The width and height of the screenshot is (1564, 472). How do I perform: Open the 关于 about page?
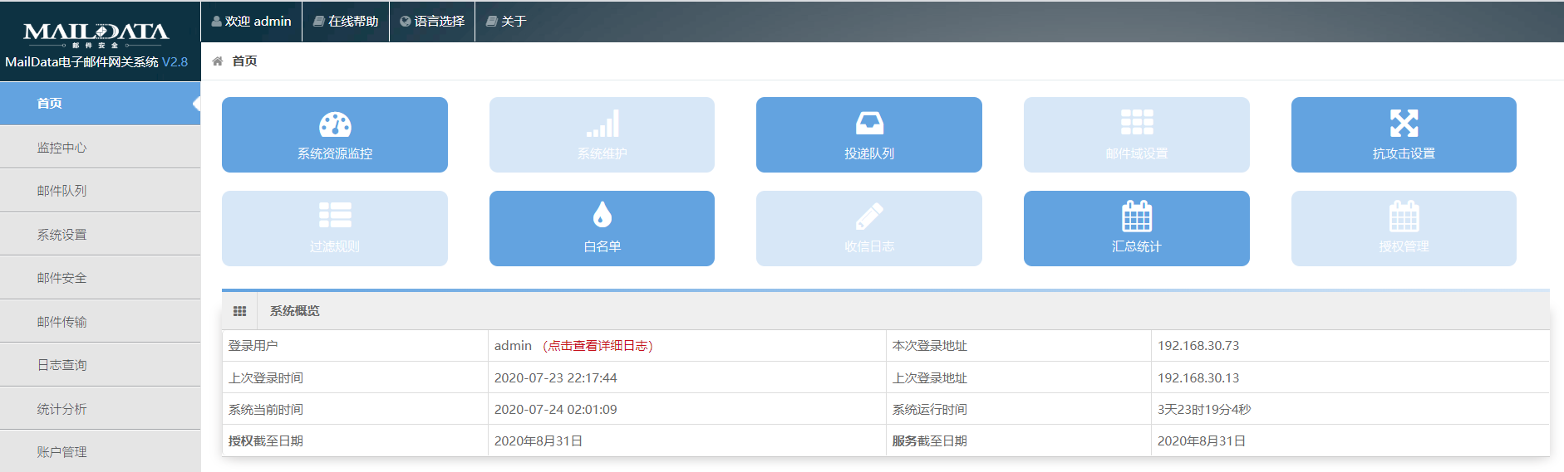(x=506, y=22)
